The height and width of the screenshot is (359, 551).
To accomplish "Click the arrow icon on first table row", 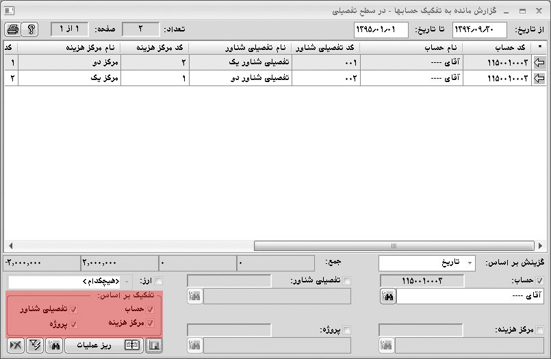I will (541, 63).
